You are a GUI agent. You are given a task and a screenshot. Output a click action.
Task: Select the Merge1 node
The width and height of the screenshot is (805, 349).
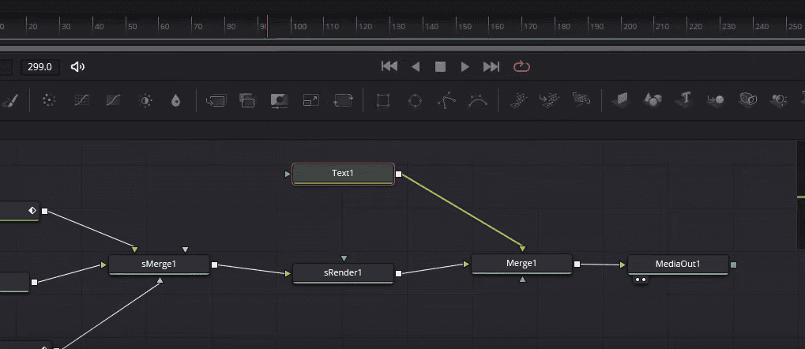(x=521, y=264)
